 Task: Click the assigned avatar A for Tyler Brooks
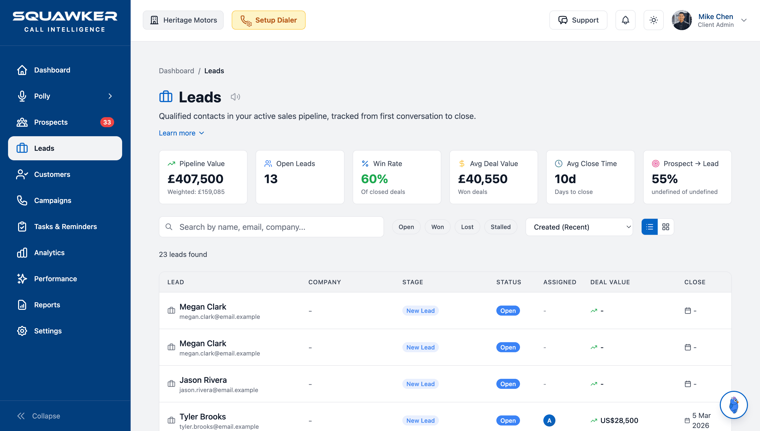pyautogui.click(x=549, y=420)
